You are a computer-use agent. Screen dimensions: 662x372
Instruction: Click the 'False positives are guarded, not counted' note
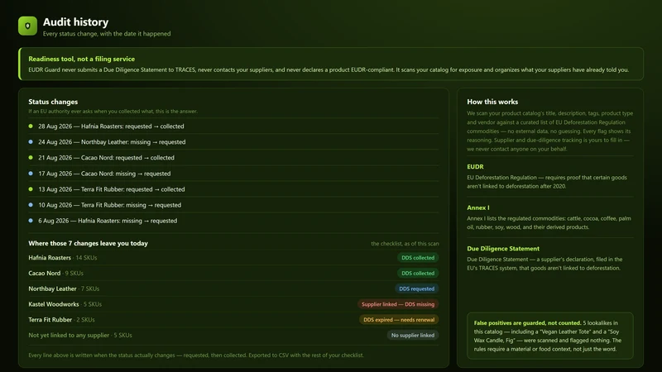pyautogui.click(x=550, y=336)
